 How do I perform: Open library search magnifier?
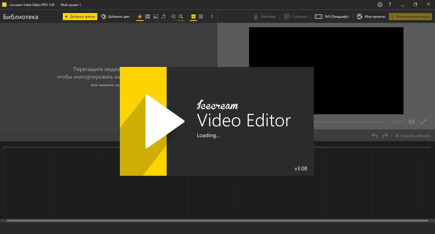pos(181,17)
